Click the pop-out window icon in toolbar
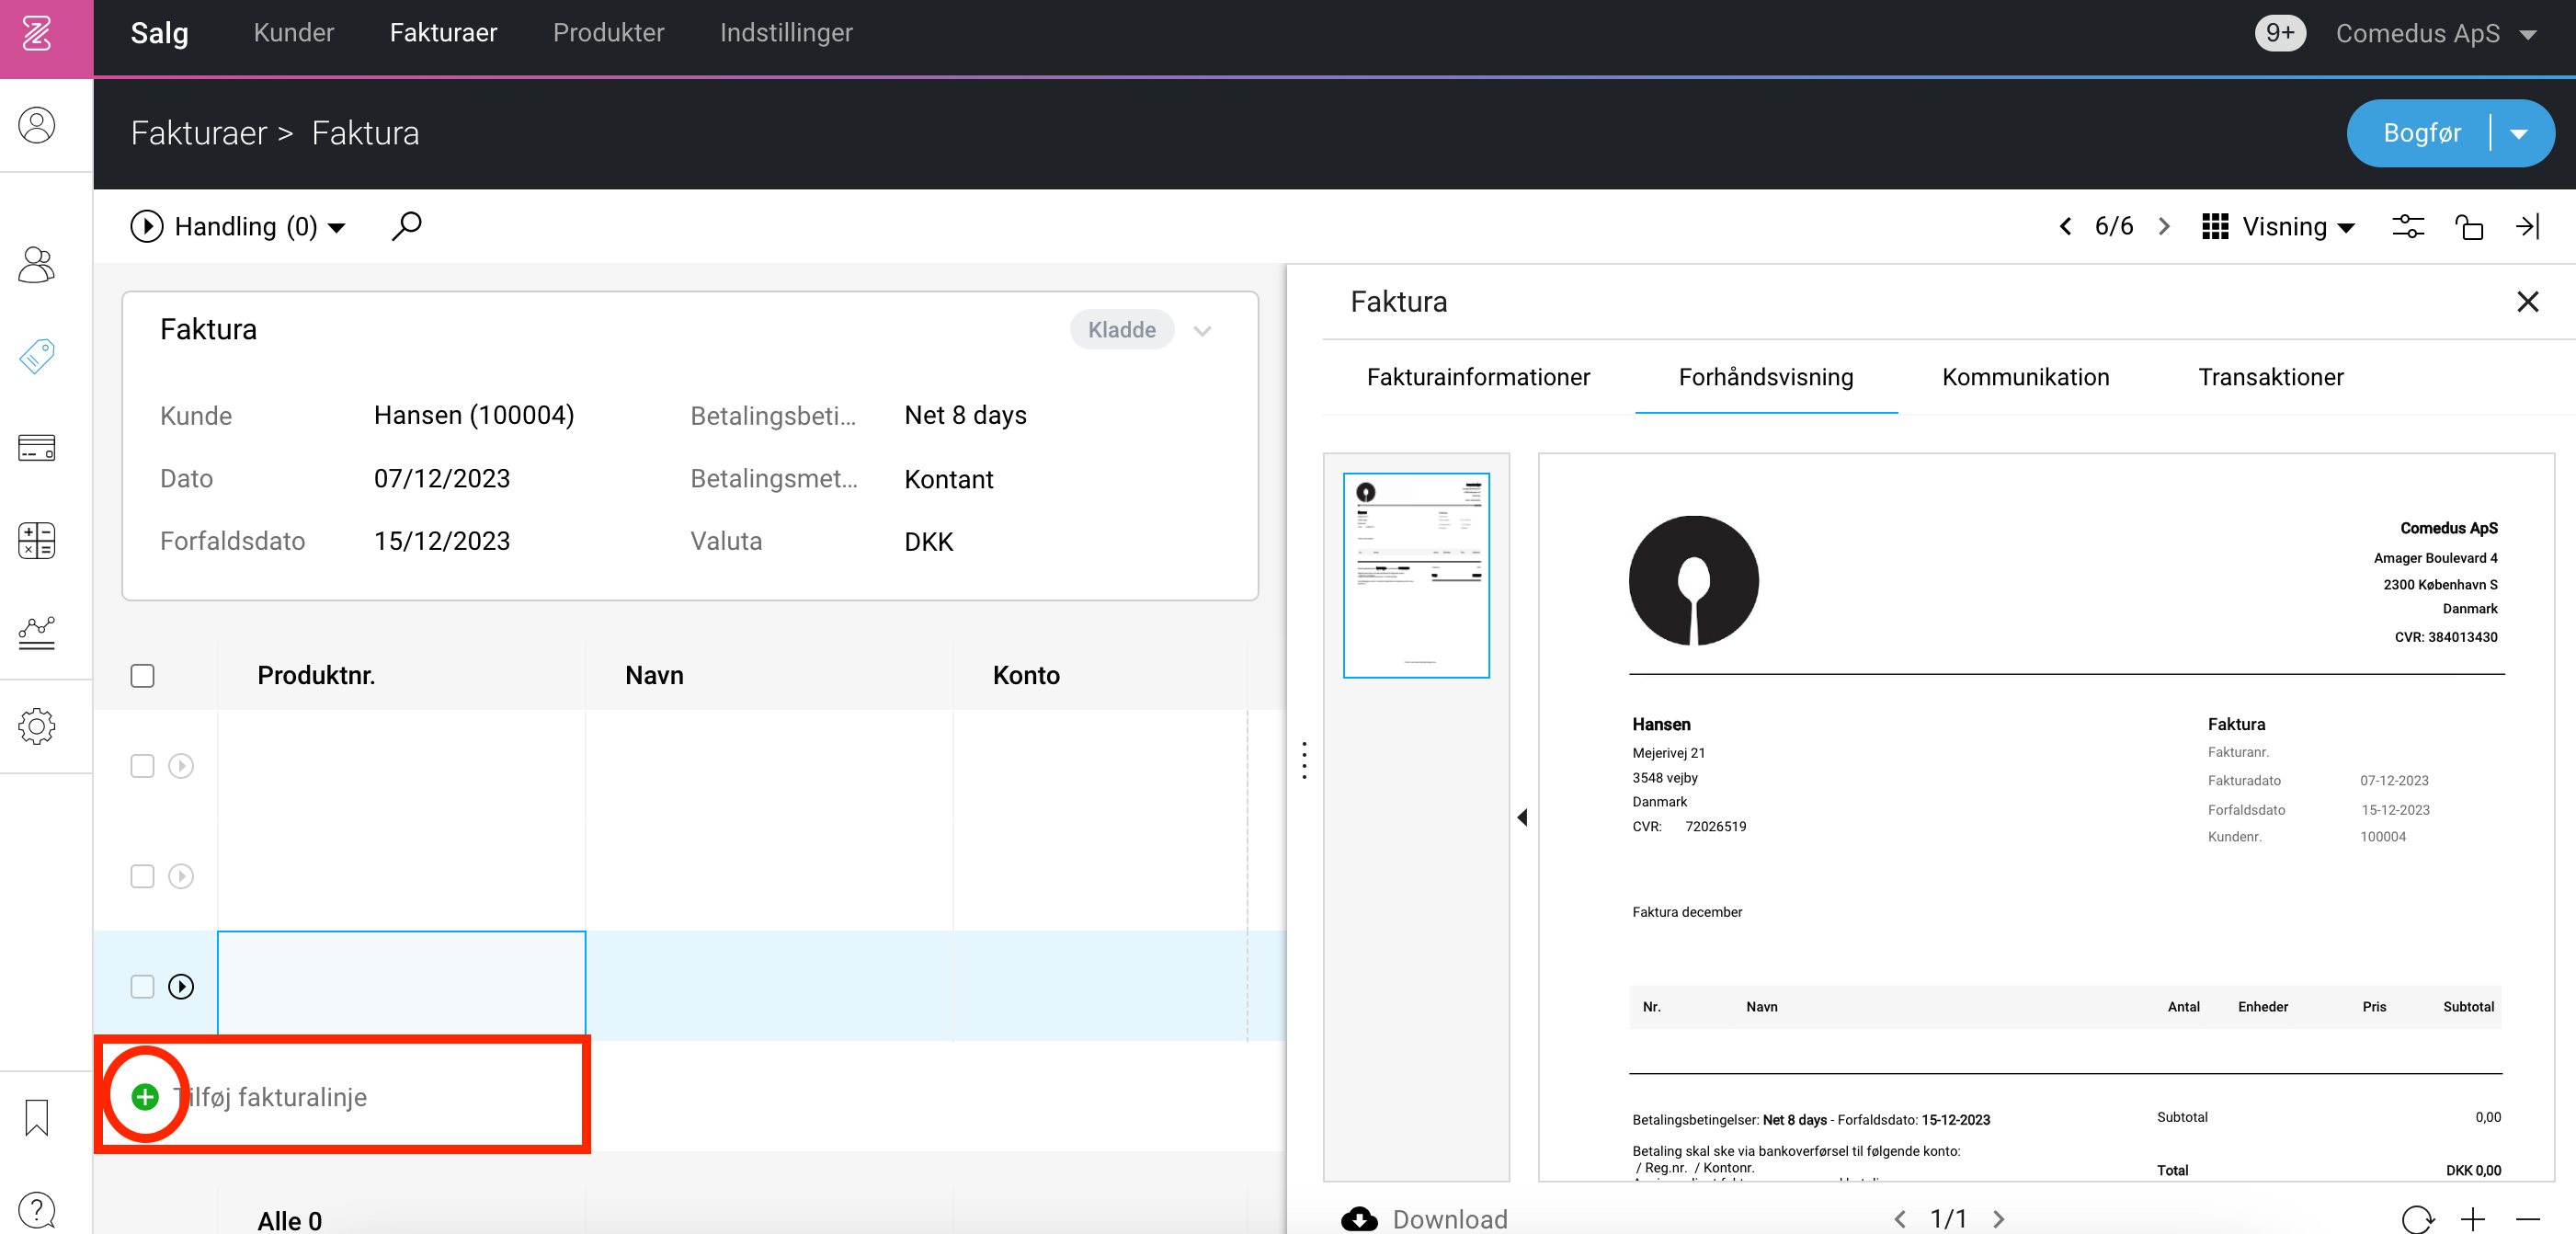The image size is (2576, 1234). click(x=2468, y=227)
